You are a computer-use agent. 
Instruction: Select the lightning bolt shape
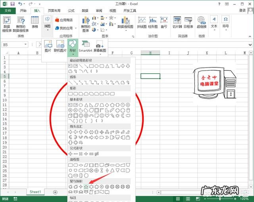tap(112, 115)
